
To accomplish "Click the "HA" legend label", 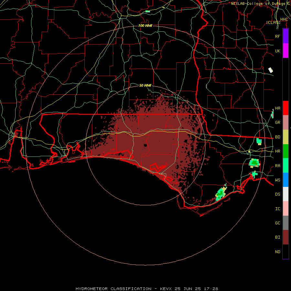I will pos(277,108).
